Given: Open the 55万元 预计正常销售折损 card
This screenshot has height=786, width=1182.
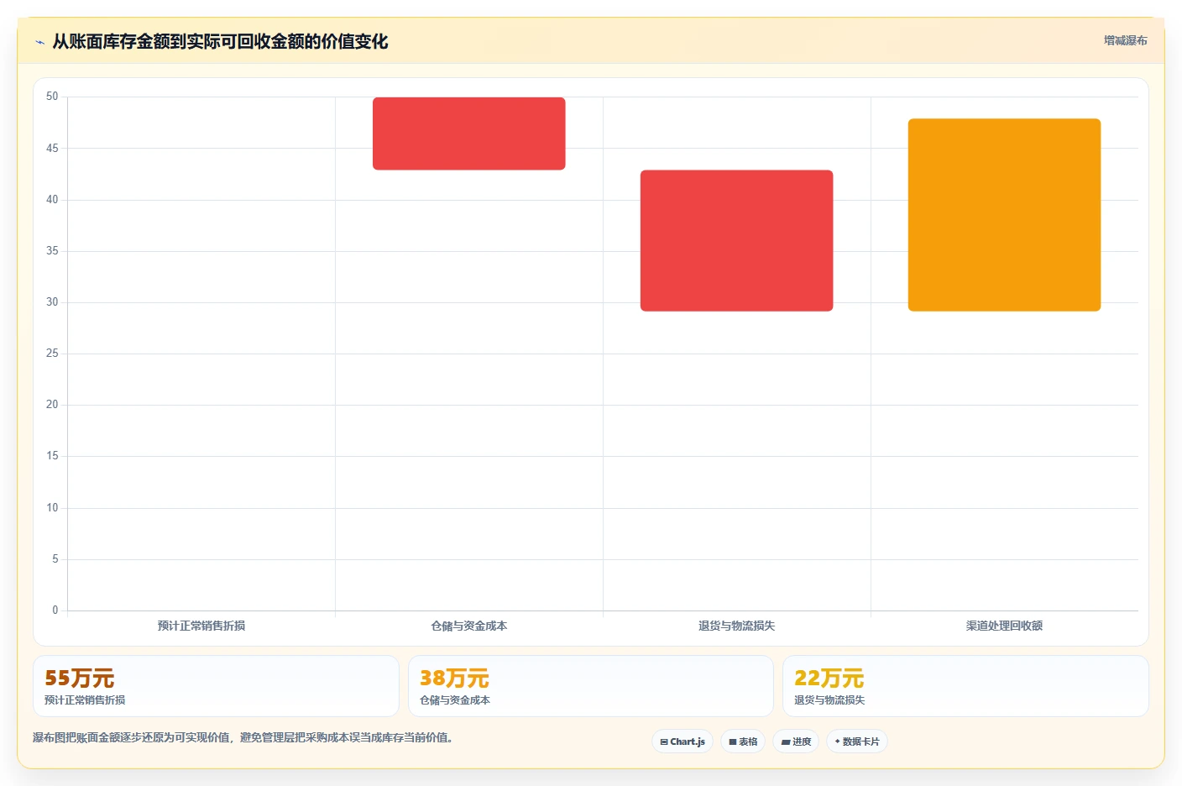Looking at the screenshot, I should (216, 686).
